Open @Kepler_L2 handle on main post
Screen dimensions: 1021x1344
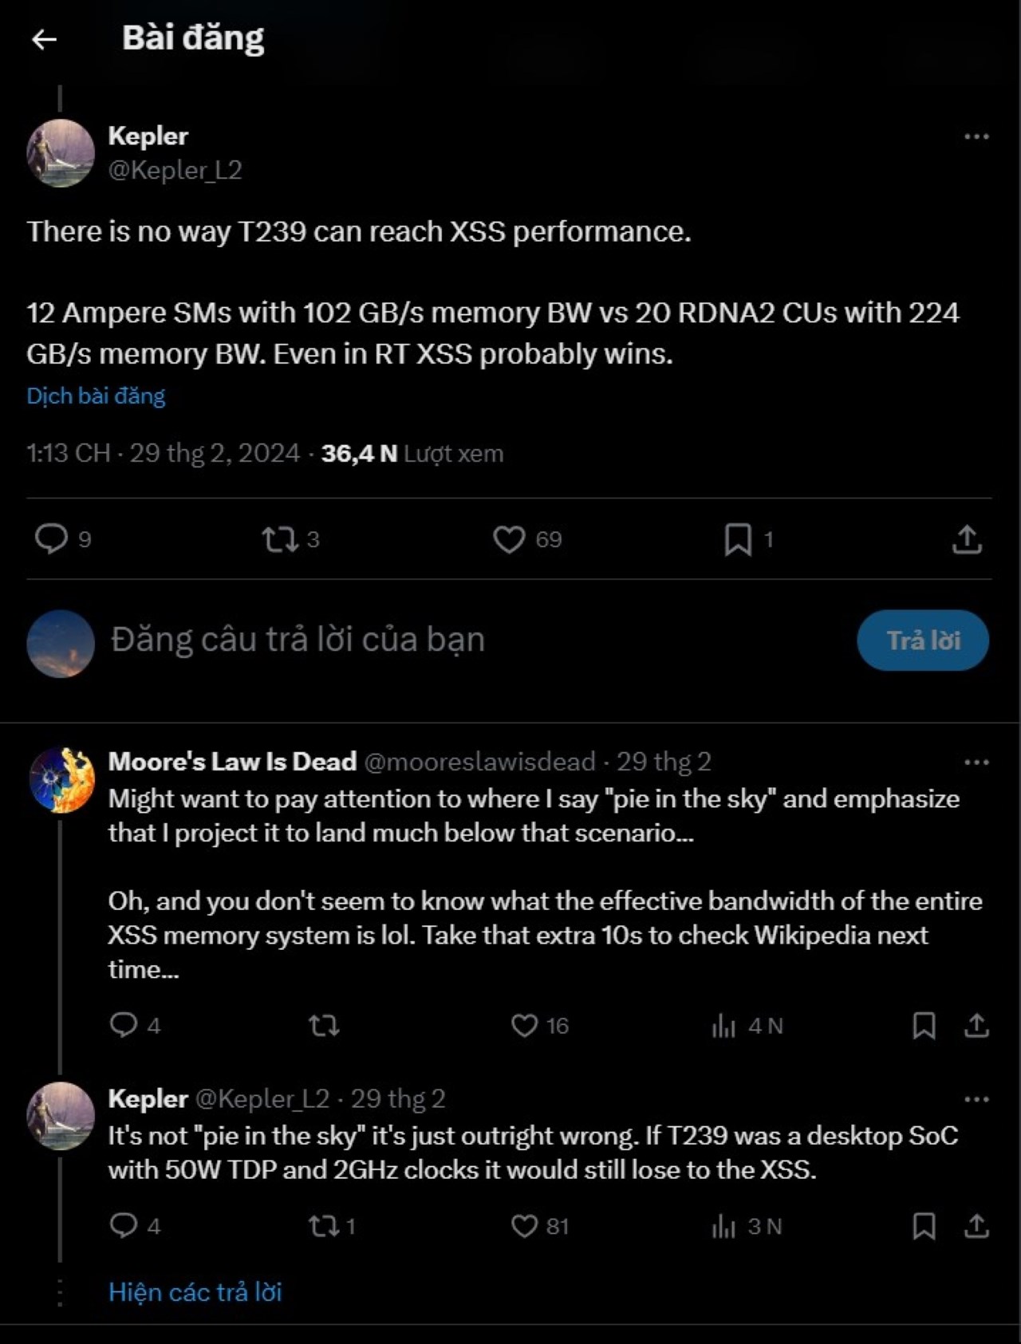point(175,170)
